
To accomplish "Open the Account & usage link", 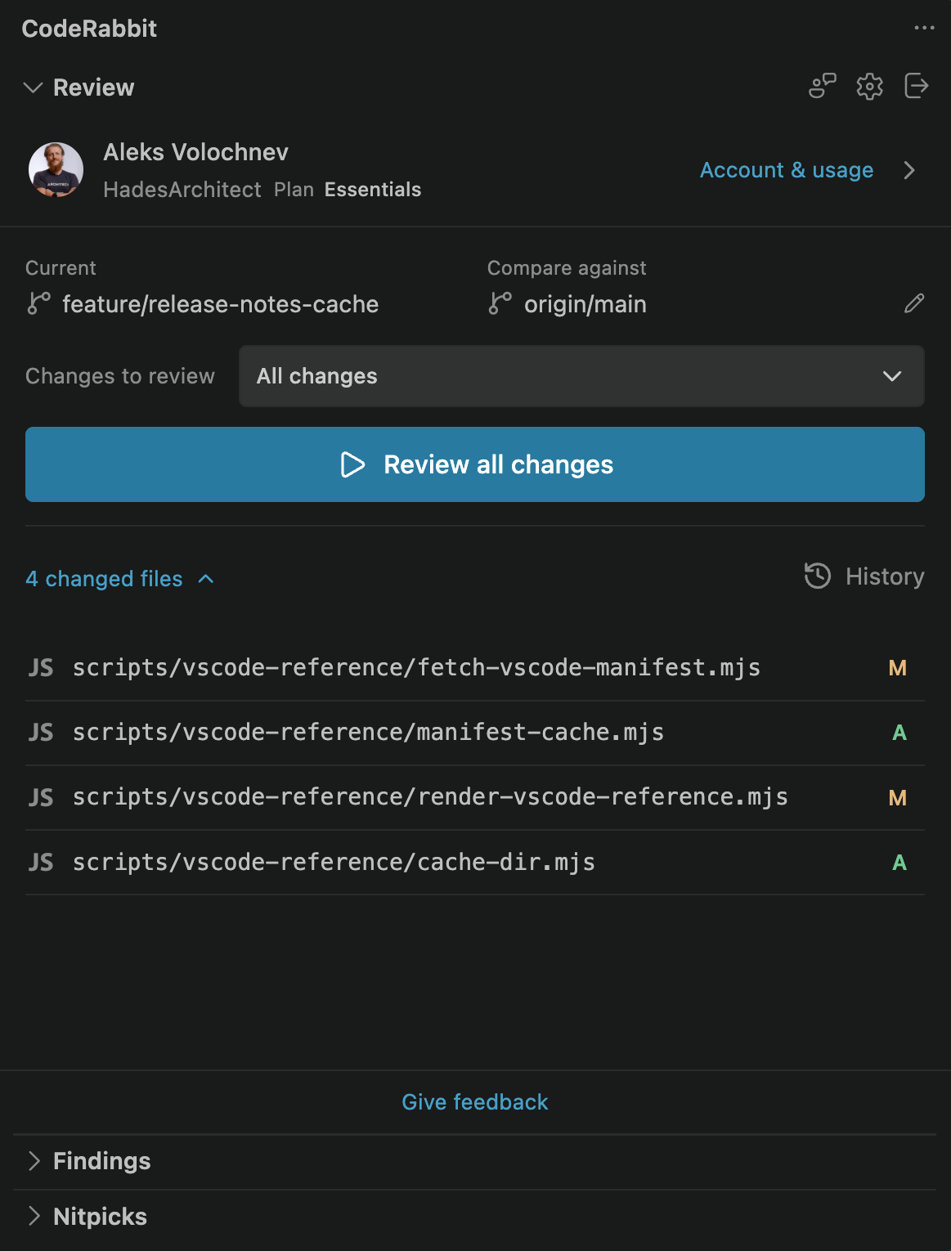I will [787, 170].
